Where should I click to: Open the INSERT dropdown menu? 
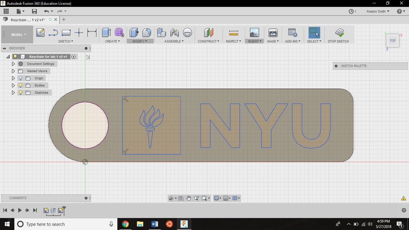(255, 41)
